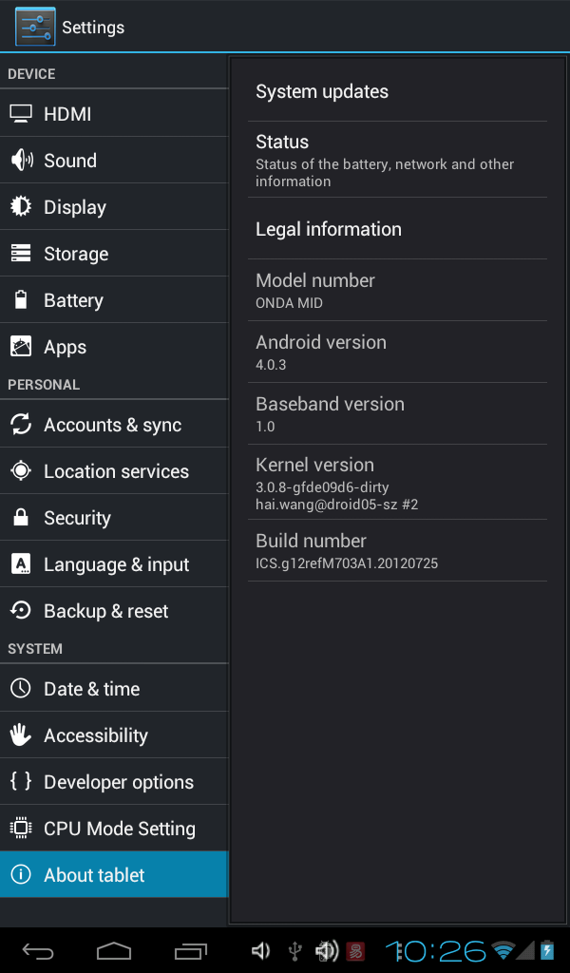Tap the battery charging indicator
Screen dimensions: 570x973
pyautogui.click(x=547, y=950)
